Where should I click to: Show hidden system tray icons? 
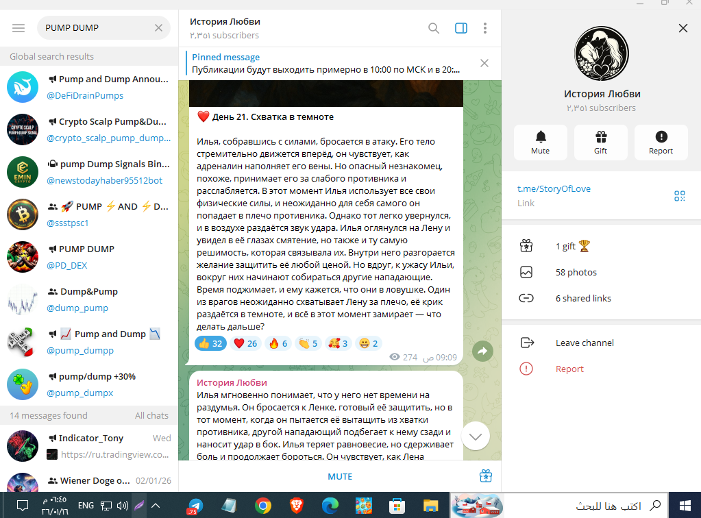click(156, 506)
